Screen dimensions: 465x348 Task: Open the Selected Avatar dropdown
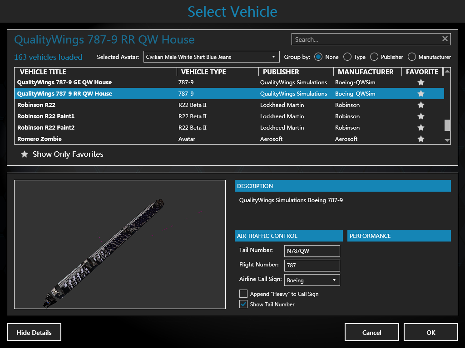(212, 57)
